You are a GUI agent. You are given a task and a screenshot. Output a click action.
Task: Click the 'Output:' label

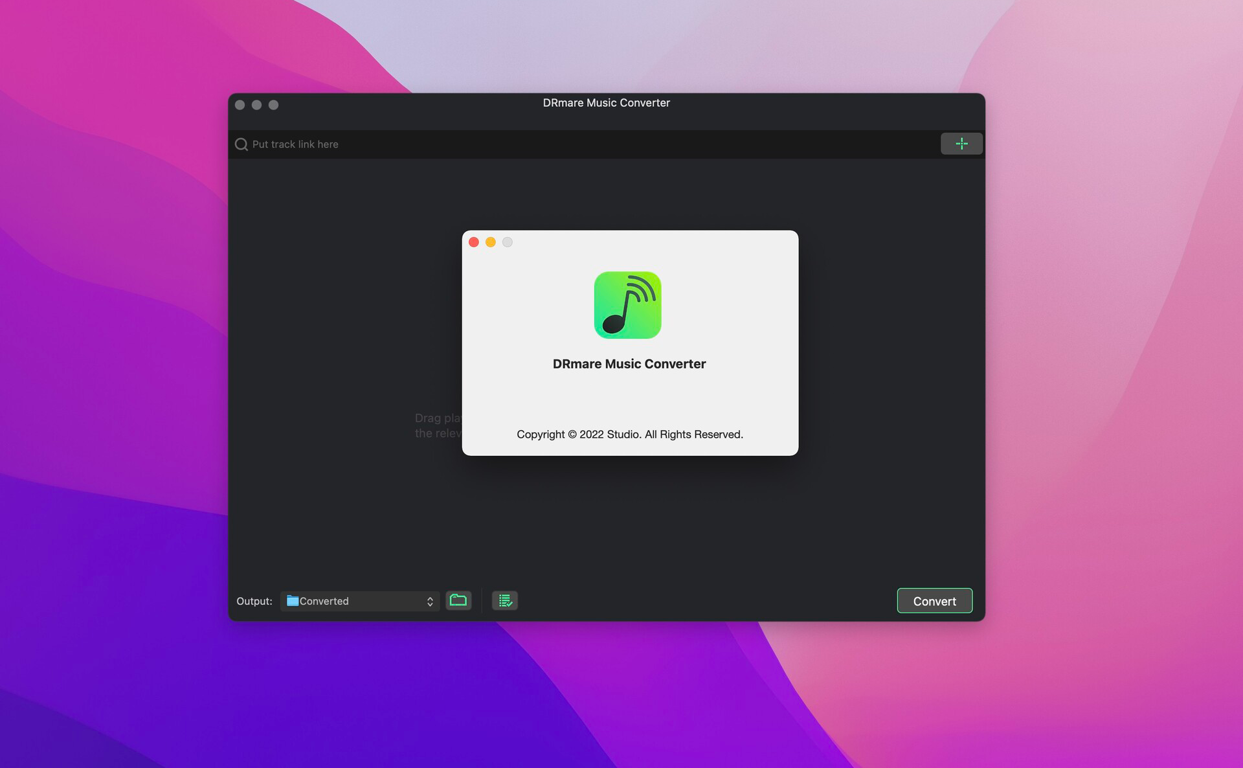[254, 601]
